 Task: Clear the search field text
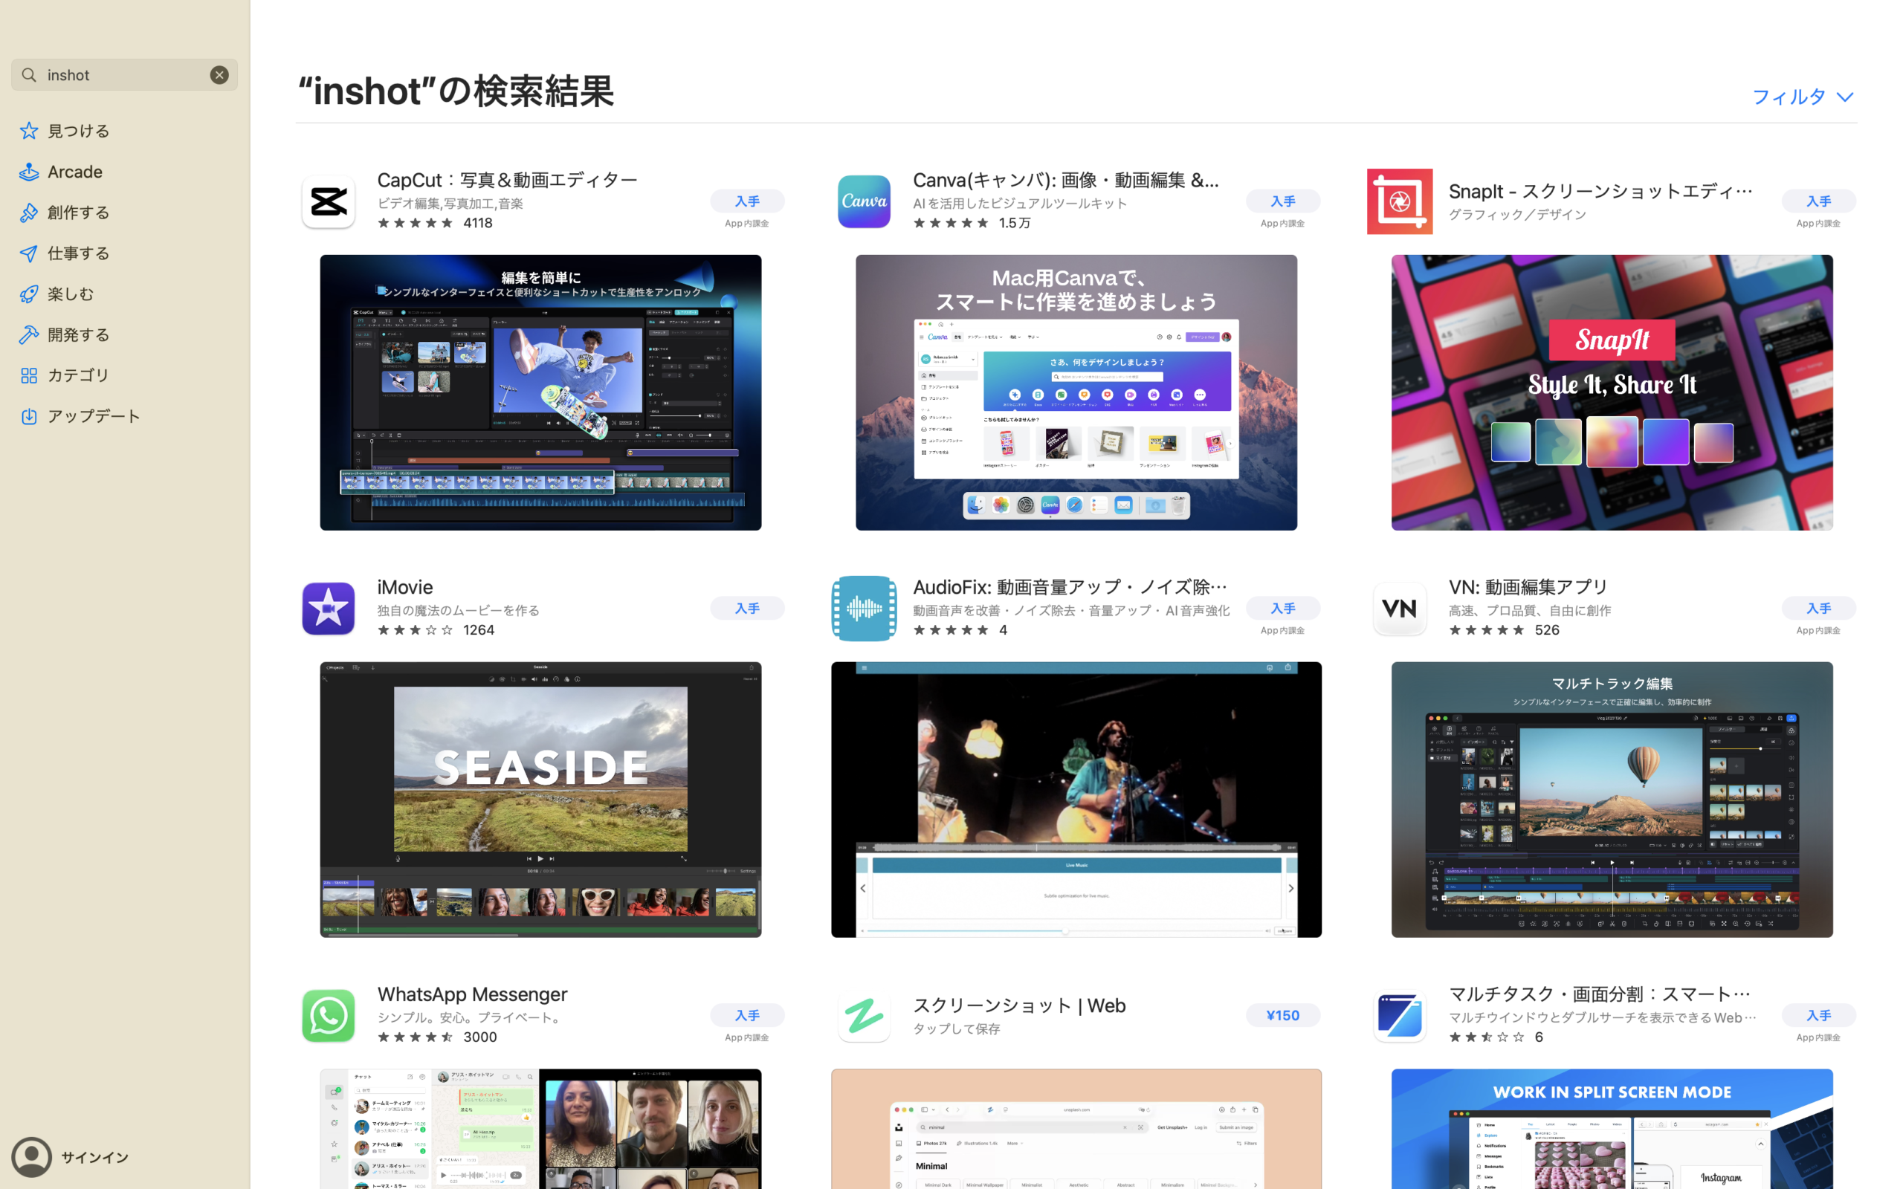coord(219,75)
